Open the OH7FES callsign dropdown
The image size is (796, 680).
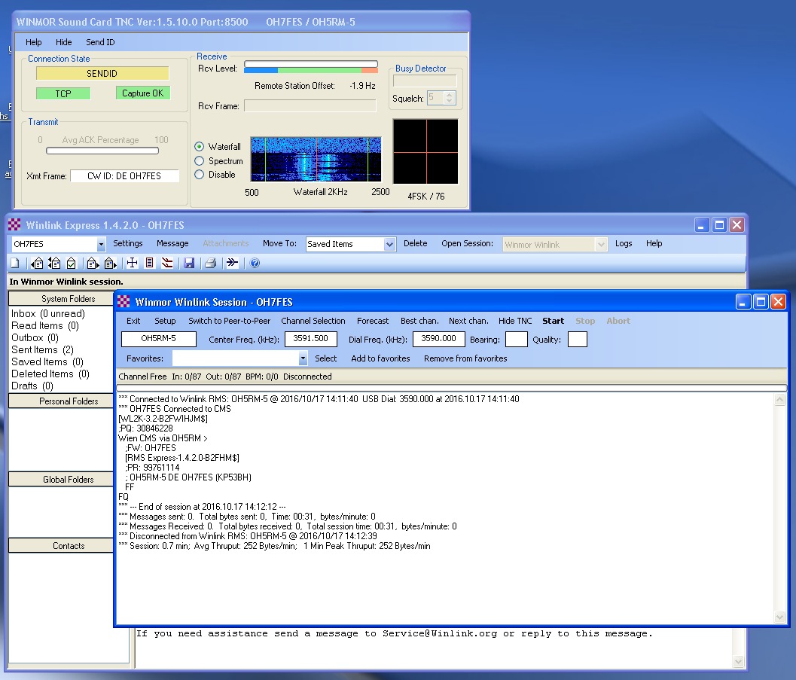(101, 244)
